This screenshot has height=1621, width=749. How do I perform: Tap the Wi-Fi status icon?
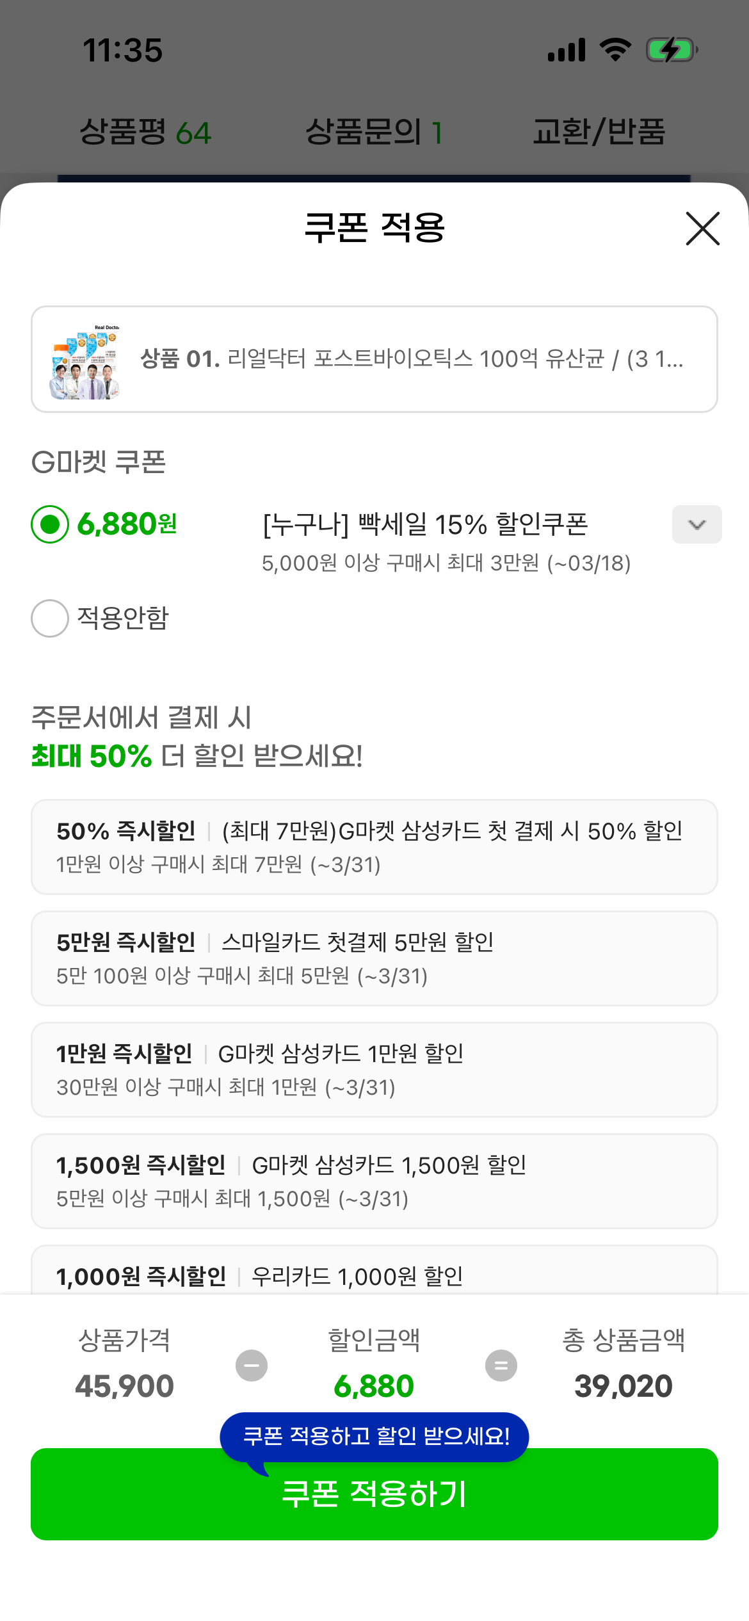[615, 49]
